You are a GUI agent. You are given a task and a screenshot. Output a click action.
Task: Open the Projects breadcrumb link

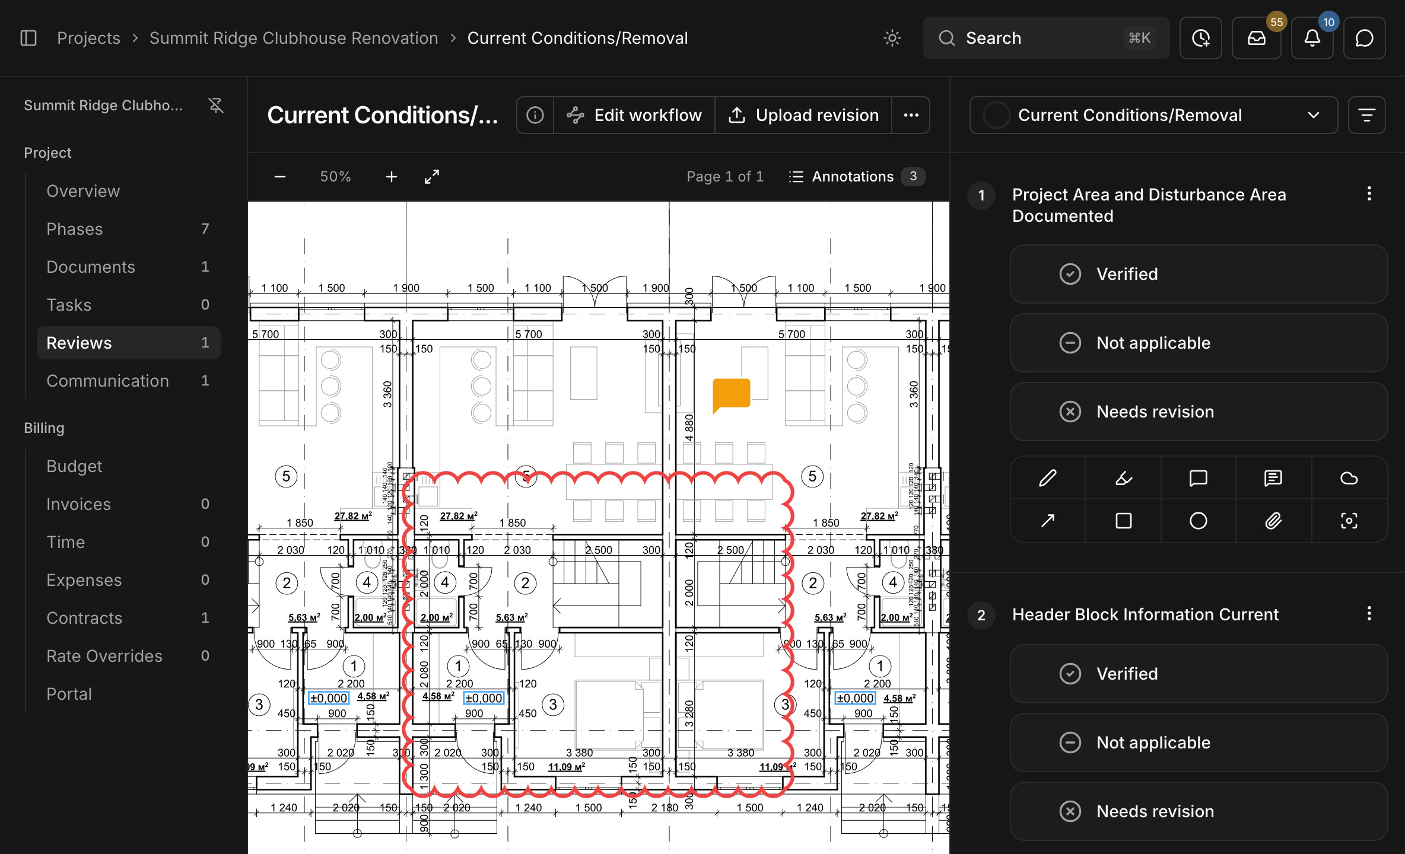(x=88, y=38)
